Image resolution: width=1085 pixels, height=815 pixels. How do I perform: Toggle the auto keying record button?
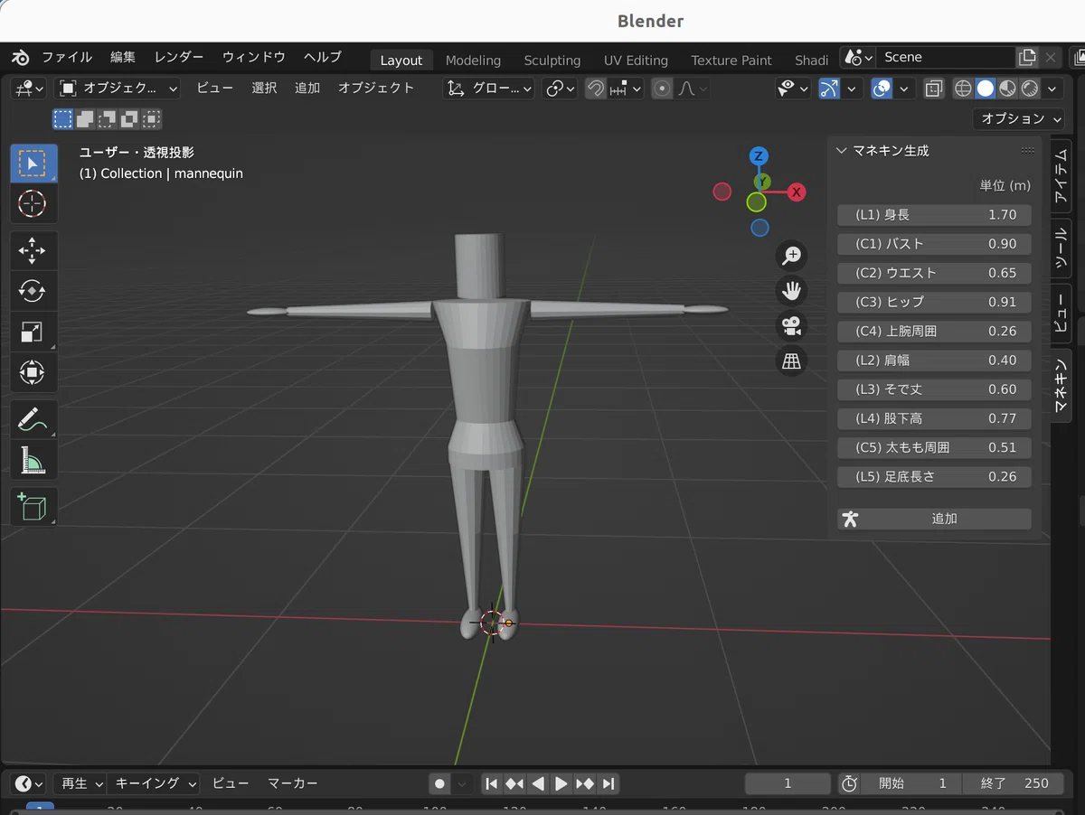coord(440,783)
